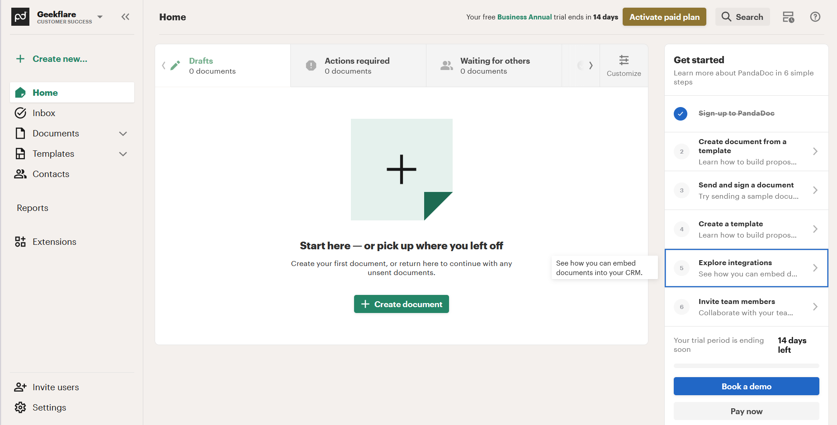Click the Templates layout icon
Image resolution: width=837 pixels, height=425 pixels.
(x=20, y=154)
